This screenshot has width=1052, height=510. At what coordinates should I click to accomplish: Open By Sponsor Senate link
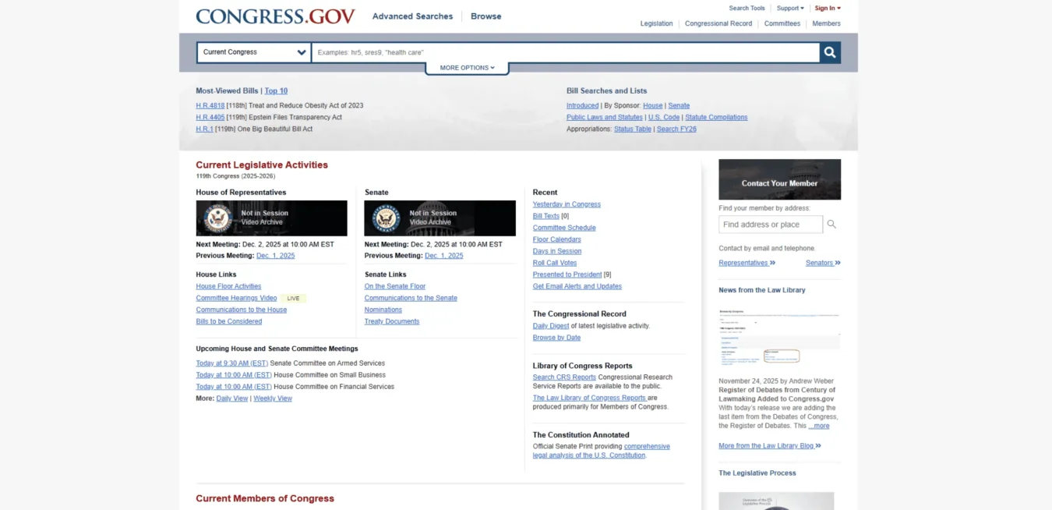pyautogui.click(x=679, y=105)
